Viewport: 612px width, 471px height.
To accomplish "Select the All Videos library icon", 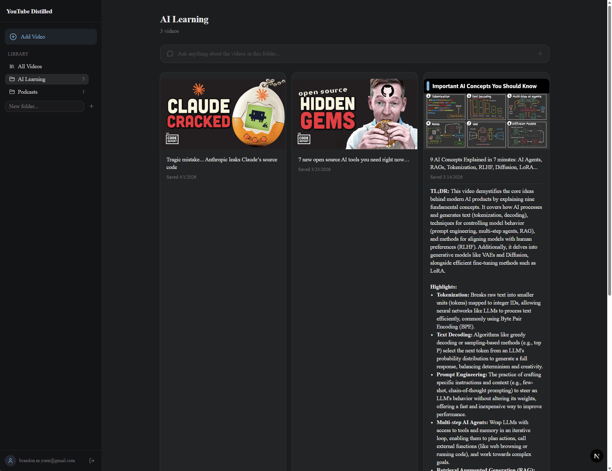I will (x=12, y=66).
